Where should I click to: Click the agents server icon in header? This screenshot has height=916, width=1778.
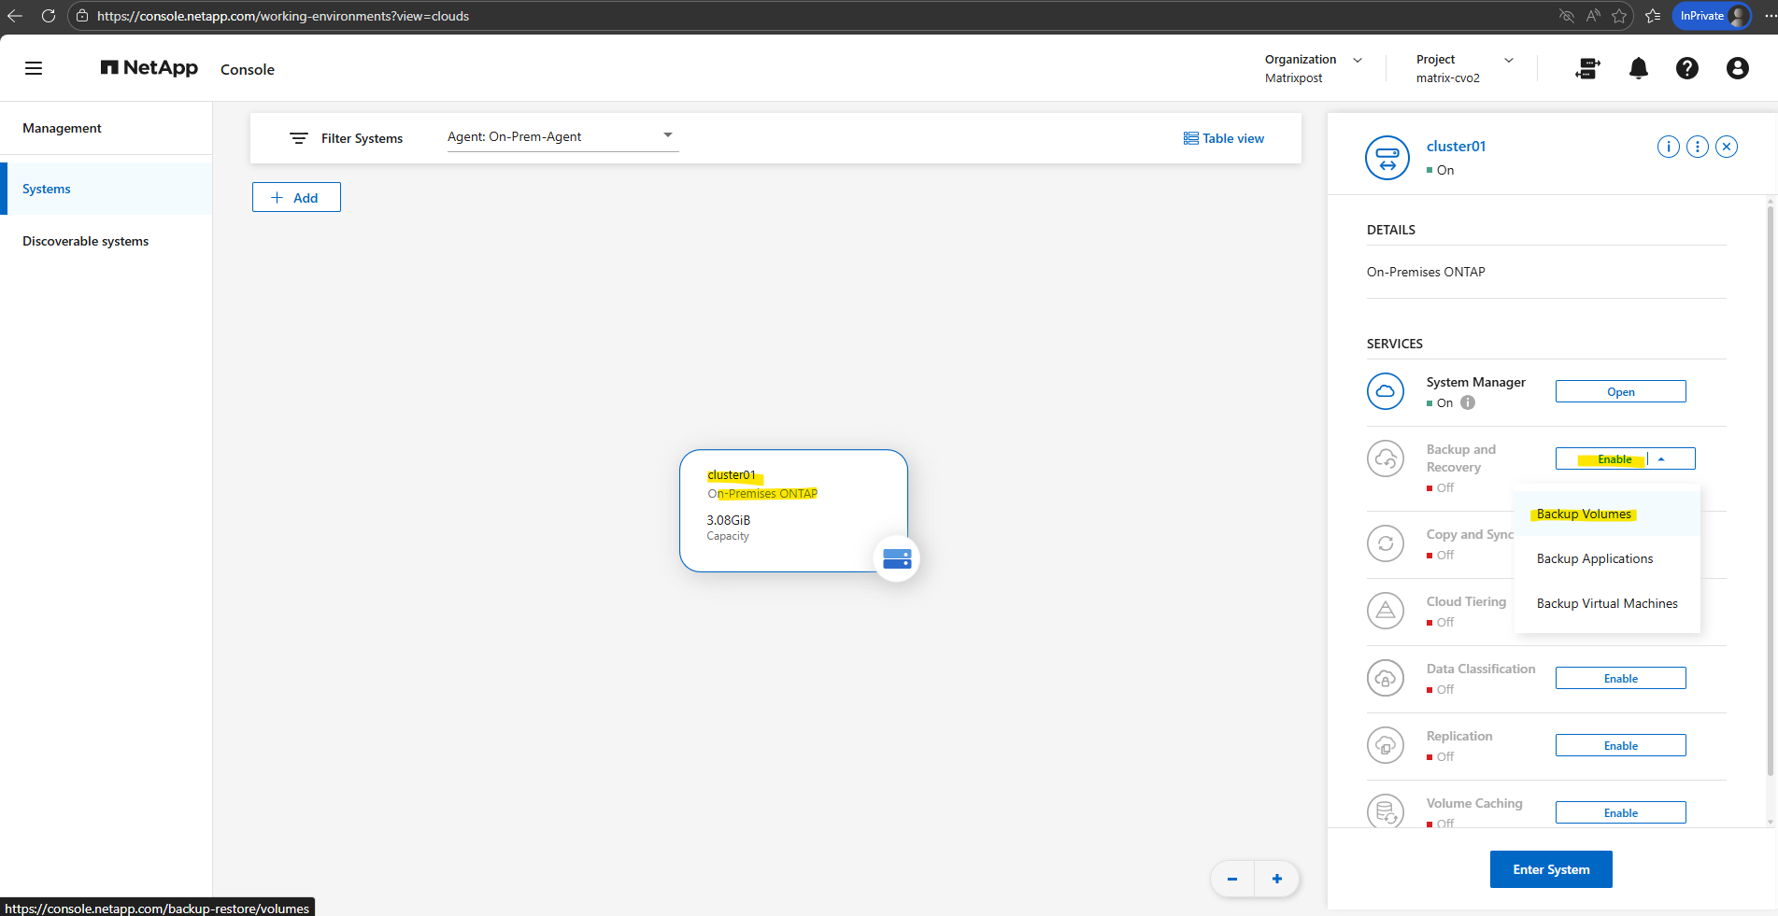(x=1587, y=68)
